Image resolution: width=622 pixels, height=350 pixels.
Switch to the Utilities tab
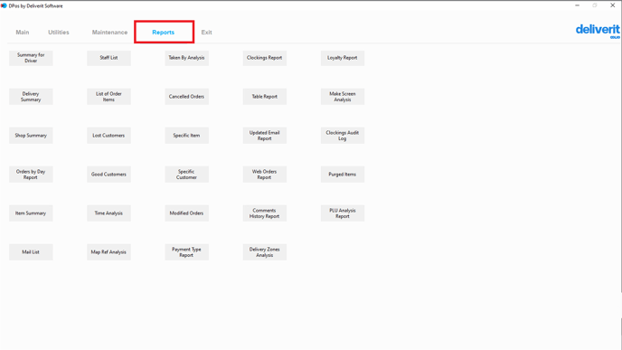59,33
